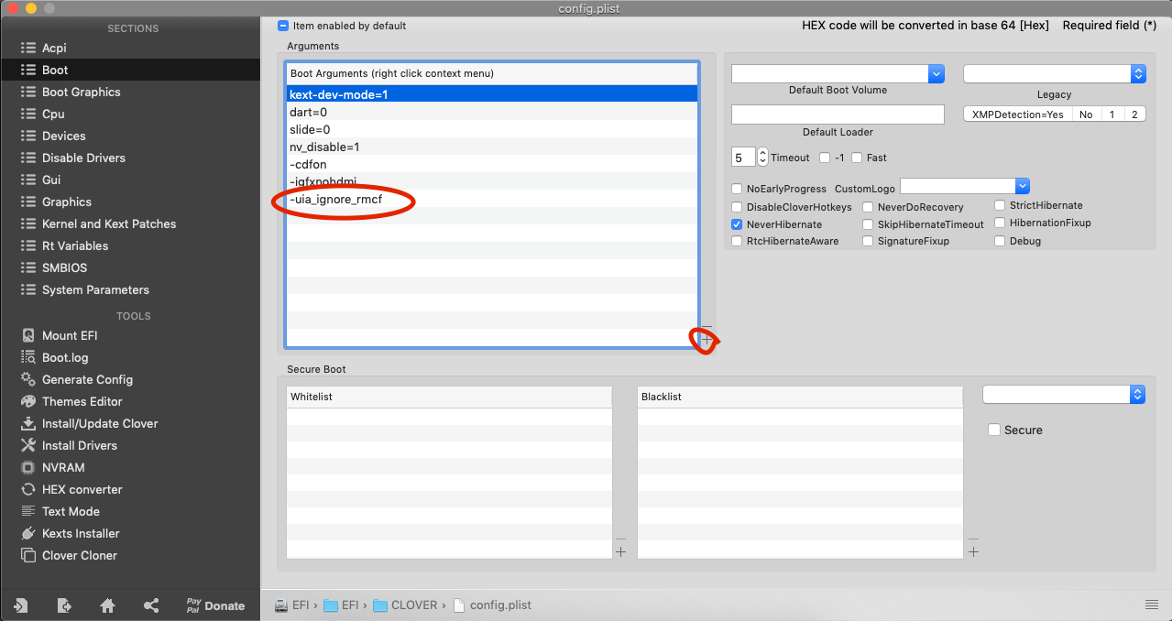Click the CLOVER folder in path bar
Screen dimensions: 1172x621
coord(407,605)
